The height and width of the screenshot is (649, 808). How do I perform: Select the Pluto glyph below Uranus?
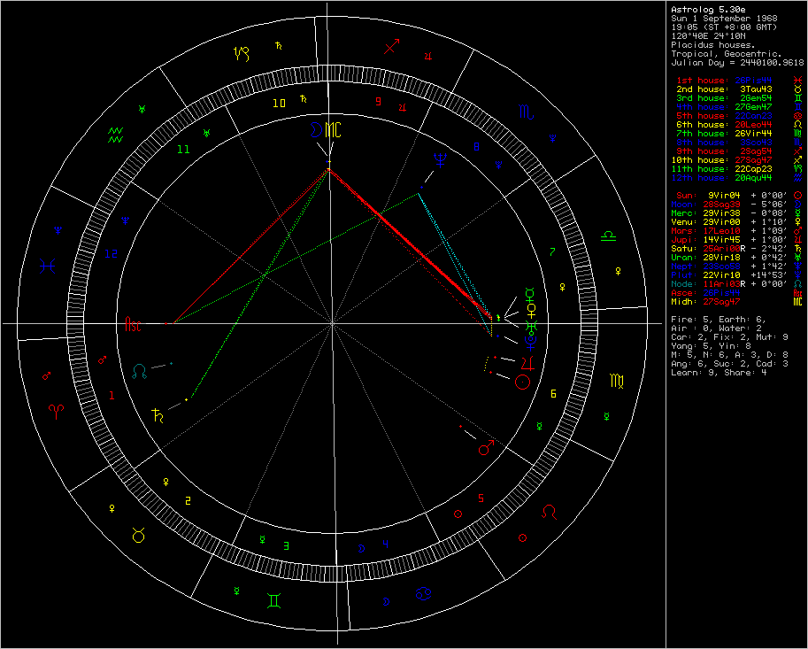[529, 342]
